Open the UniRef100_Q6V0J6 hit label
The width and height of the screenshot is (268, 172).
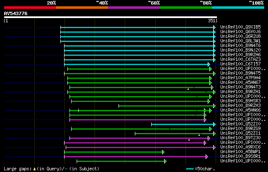[x=240, y=31]
